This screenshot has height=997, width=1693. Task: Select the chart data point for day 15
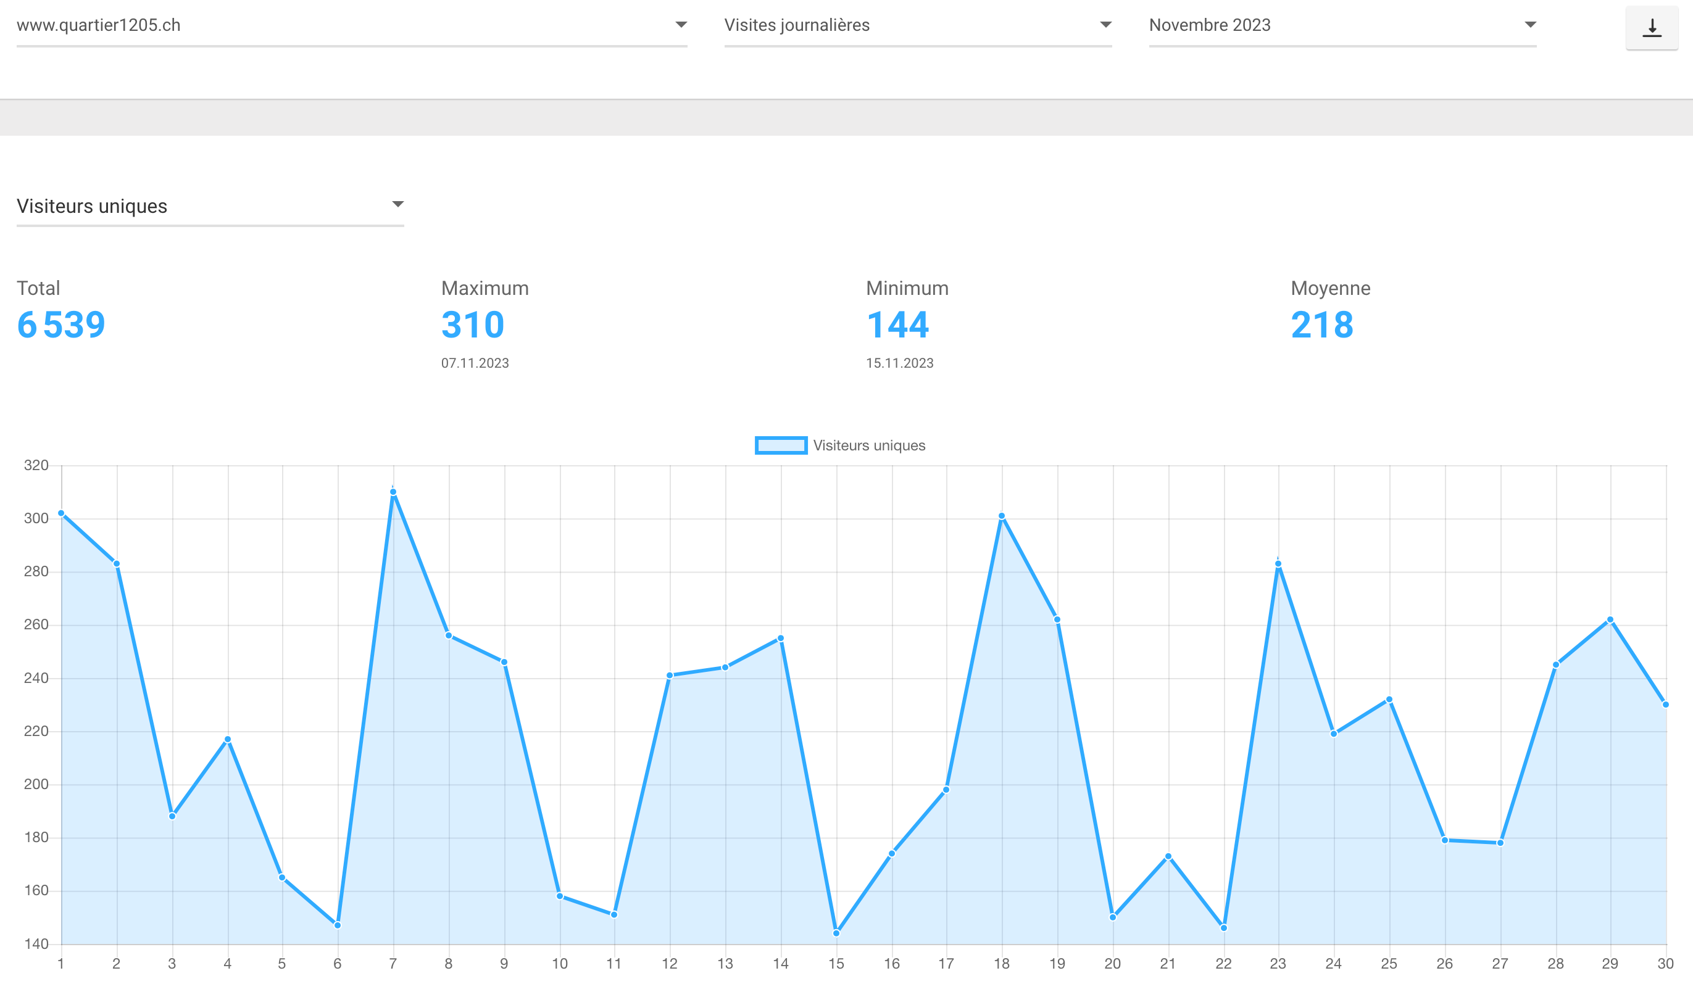(x=836, y=933)
